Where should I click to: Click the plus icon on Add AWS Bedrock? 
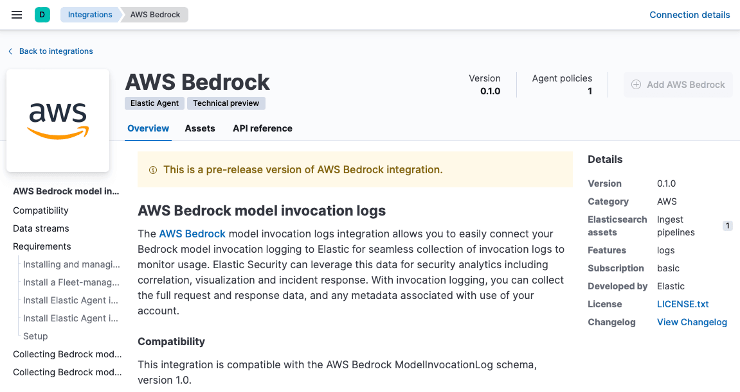(x=636, y=85)
